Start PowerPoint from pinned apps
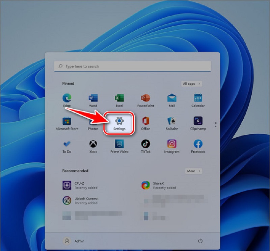The image size is (270, 251). coord(145,100)
